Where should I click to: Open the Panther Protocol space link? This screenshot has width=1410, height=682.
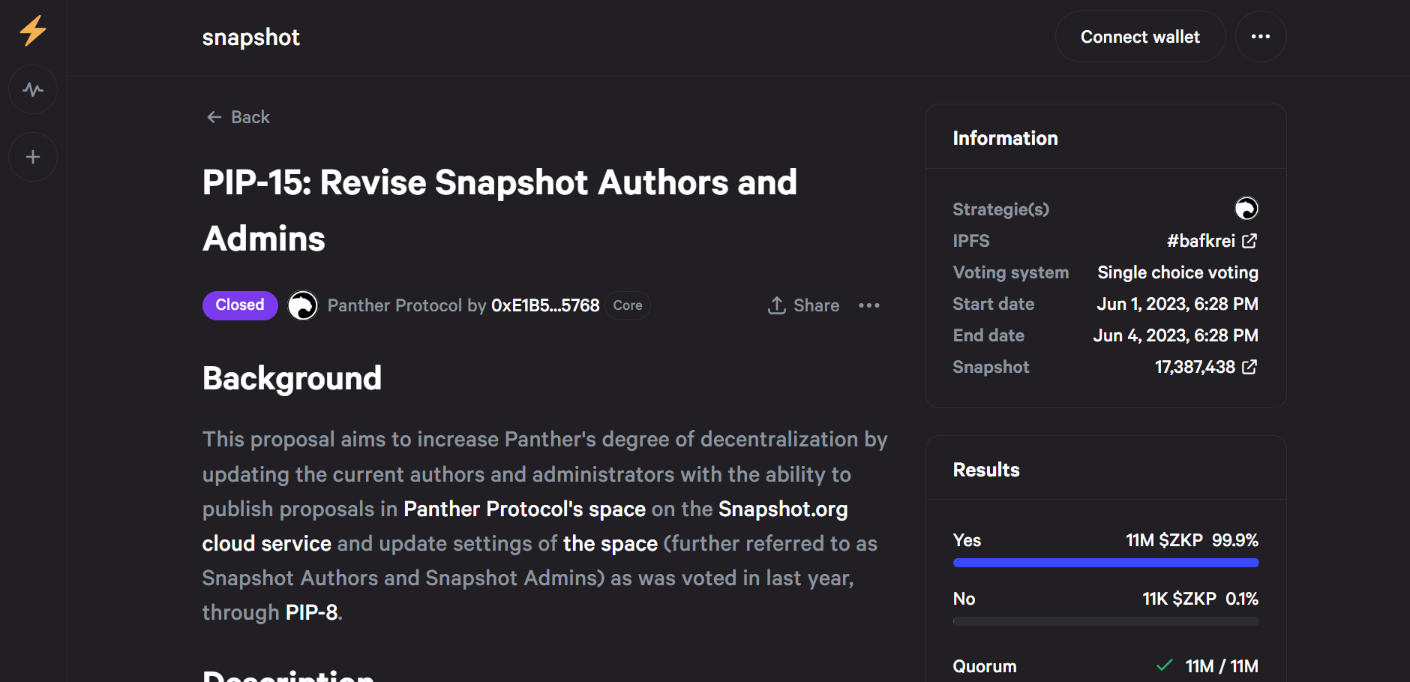tap(394, 305)
